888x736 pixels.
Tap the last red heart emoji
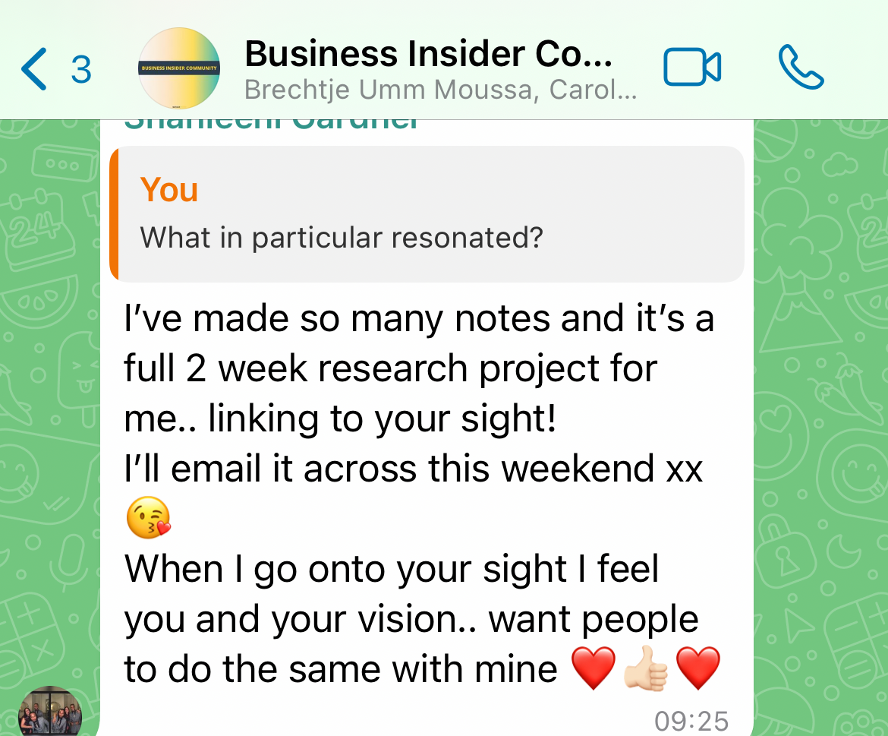pos(697,668)
